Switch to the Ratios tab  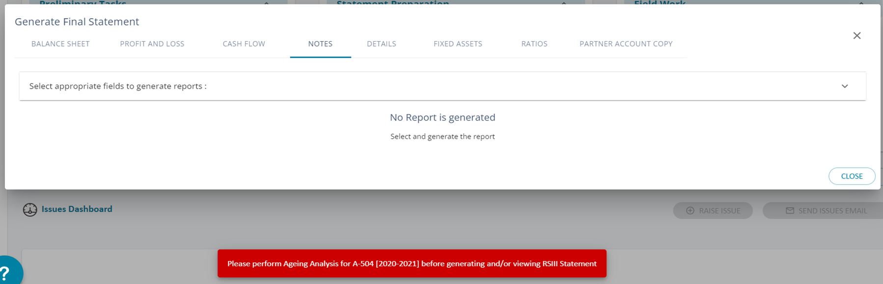pos(534,44)
